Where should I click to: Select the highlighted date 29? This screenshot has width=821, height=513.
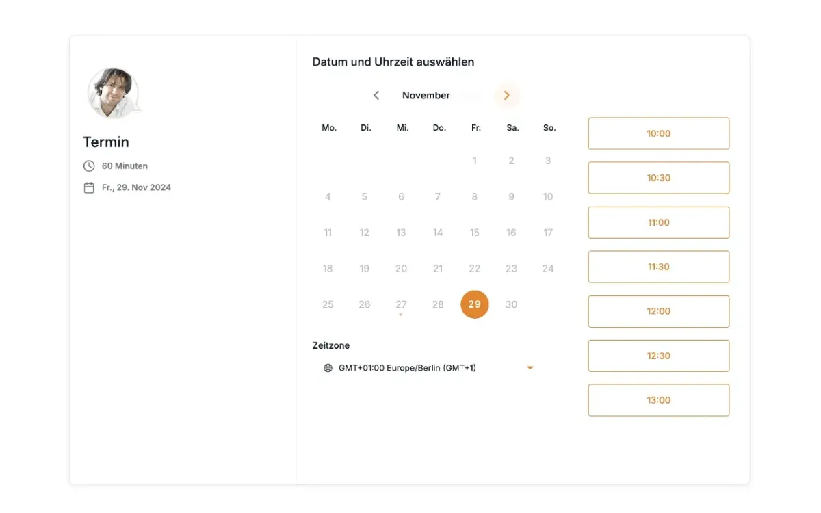click(475, 304)
